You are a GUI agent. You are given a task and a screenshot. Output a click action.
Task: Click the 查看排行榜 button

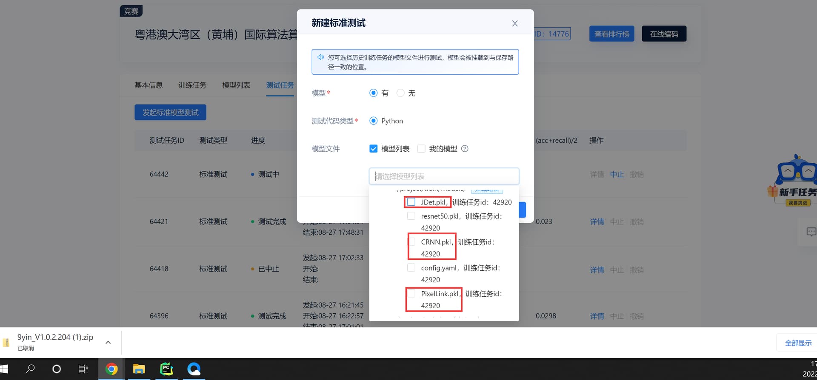tap(611, 34)
